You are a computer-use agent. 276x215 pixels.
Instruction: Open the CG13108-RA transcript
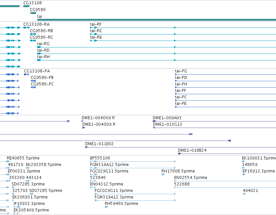click(36, 24)
